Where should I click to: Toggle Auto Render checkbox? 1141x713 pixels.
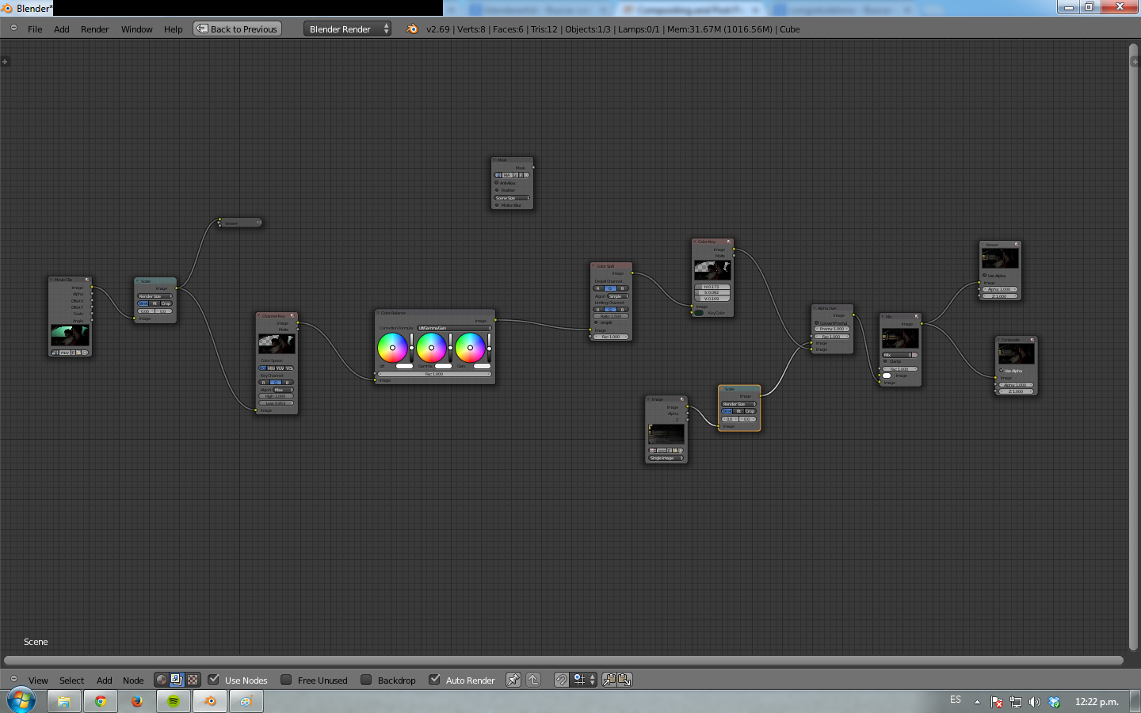click(434, 680)
